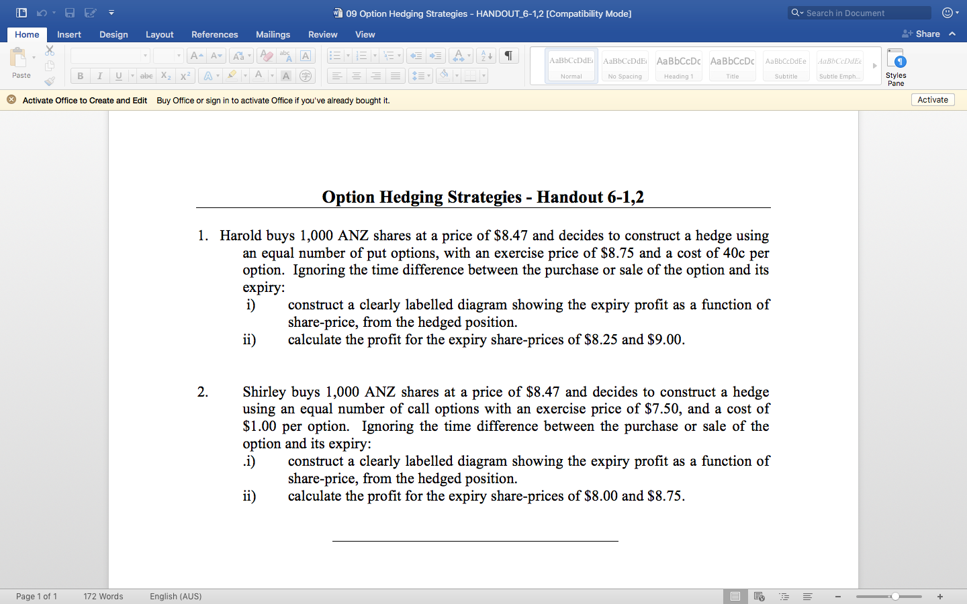967x604 pixels.
Task: Switch to Outline view in status bar
Action: (784, 596)
